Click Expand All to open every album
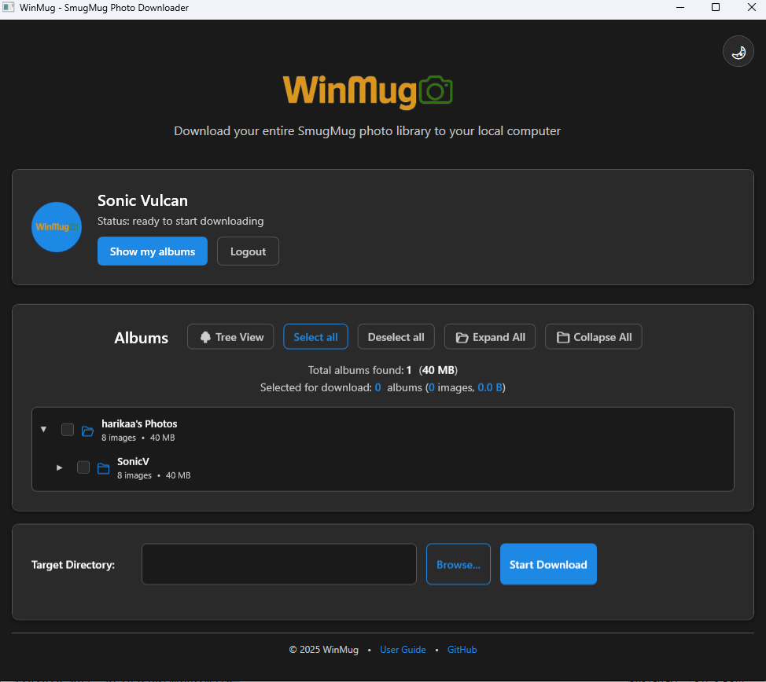The image size is (766, 682). (489, 336)
